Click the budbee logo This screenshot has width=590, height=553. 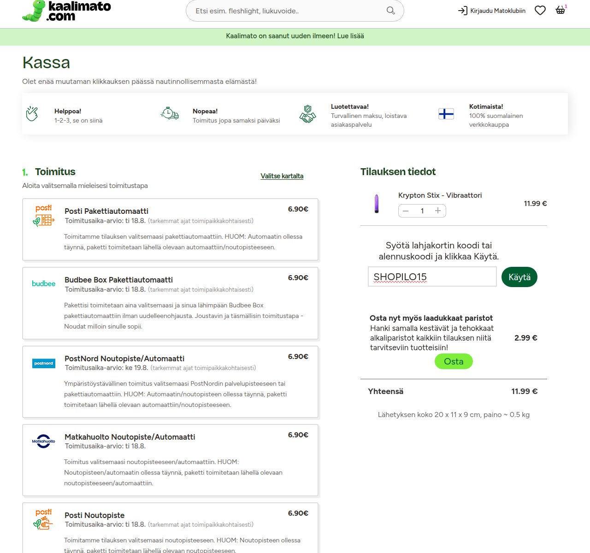(x=44, y=283)
